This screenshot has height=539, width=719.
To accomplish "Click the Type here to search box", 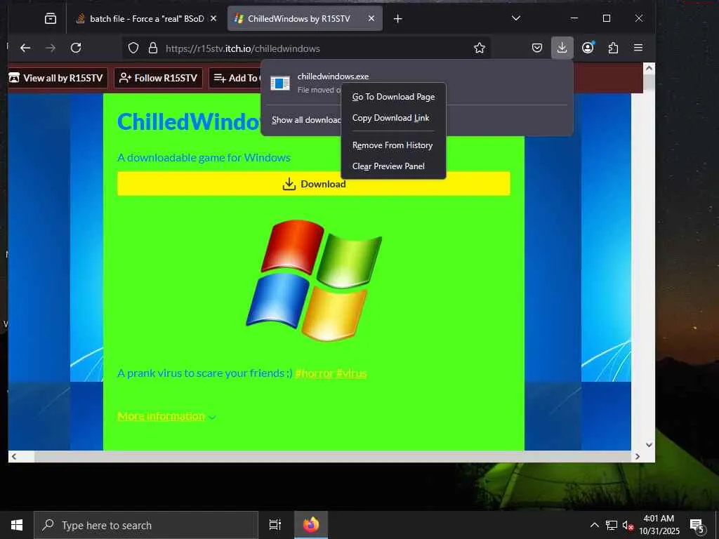I will pyautogui.click(x=146, y=525).
